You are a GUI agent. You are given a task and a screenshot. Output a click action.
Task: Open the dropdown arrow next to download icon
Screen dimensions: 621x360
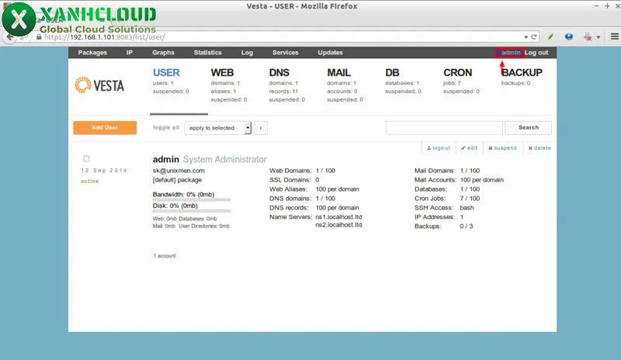click(x=598, y=37)
